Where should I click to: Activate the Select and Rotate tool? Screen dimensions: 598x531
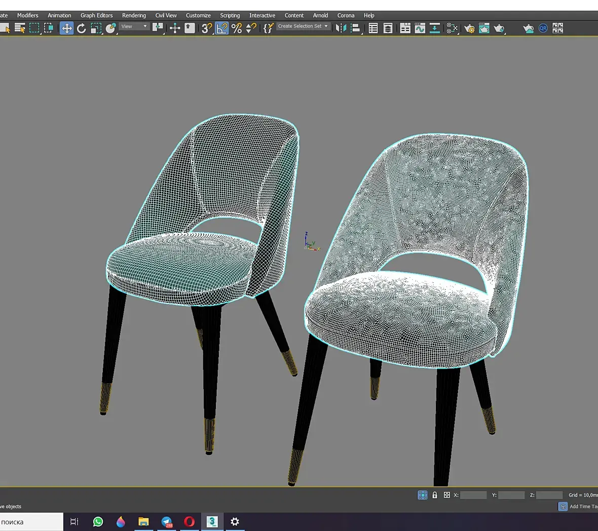click(81, 28)
